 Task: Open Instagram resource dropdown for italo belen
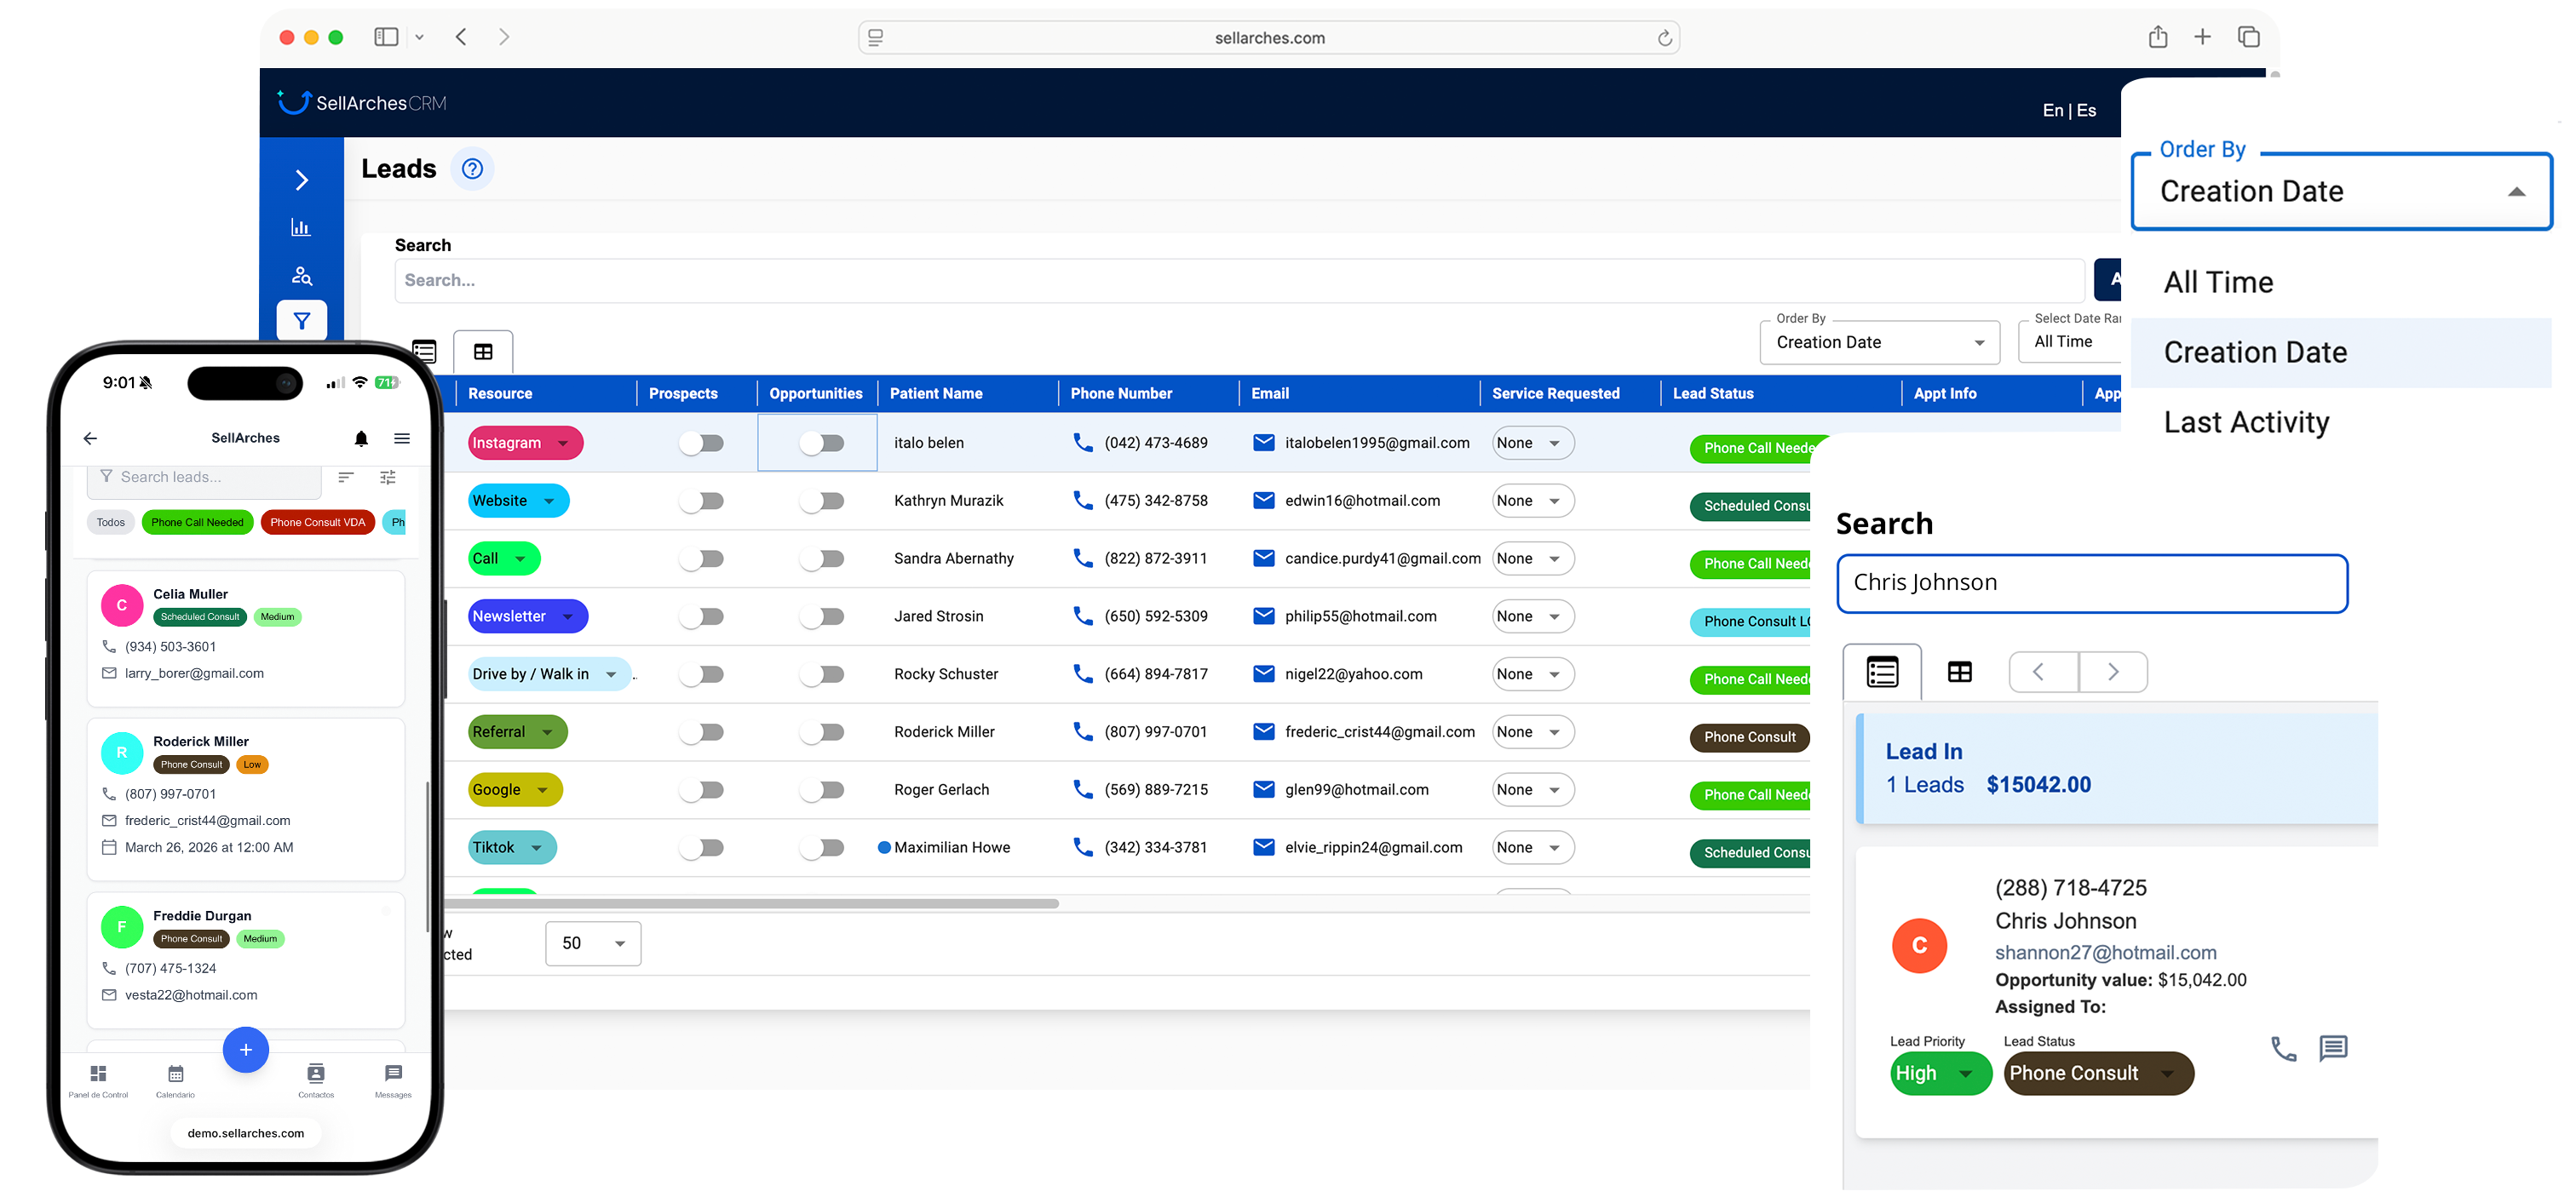(x=525, y=443)
